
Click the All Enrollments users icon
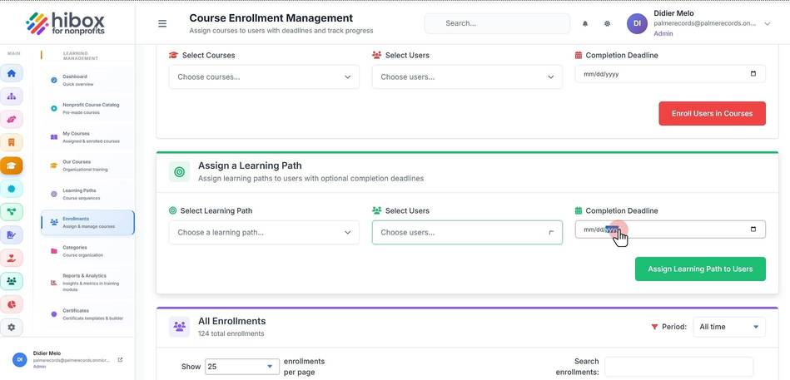pos(179,327)
